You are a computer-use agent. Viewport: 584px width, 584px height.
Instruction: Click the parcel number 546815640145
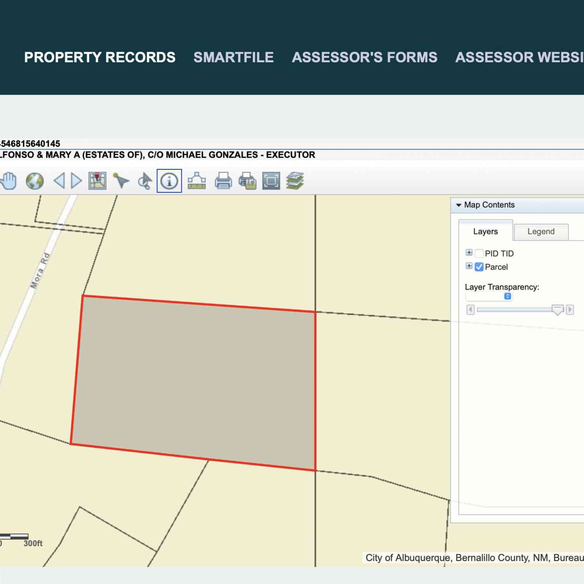click(30, 144)
